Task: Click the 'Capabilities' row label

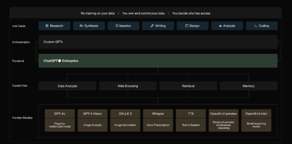Action: point(20,86)
